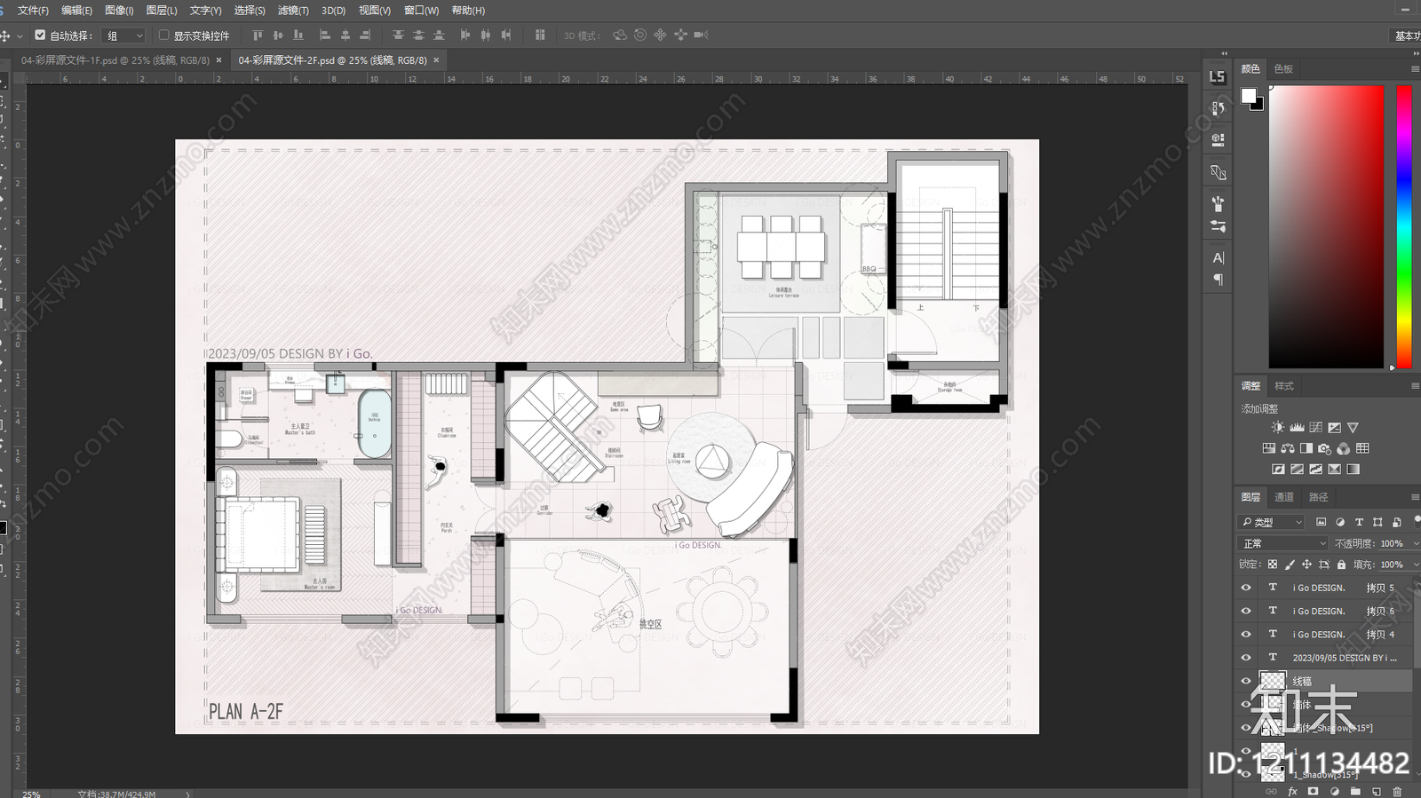The image size is (1421, 798).
Task: Add a layer style with fx button
Action: (1292, 791)
